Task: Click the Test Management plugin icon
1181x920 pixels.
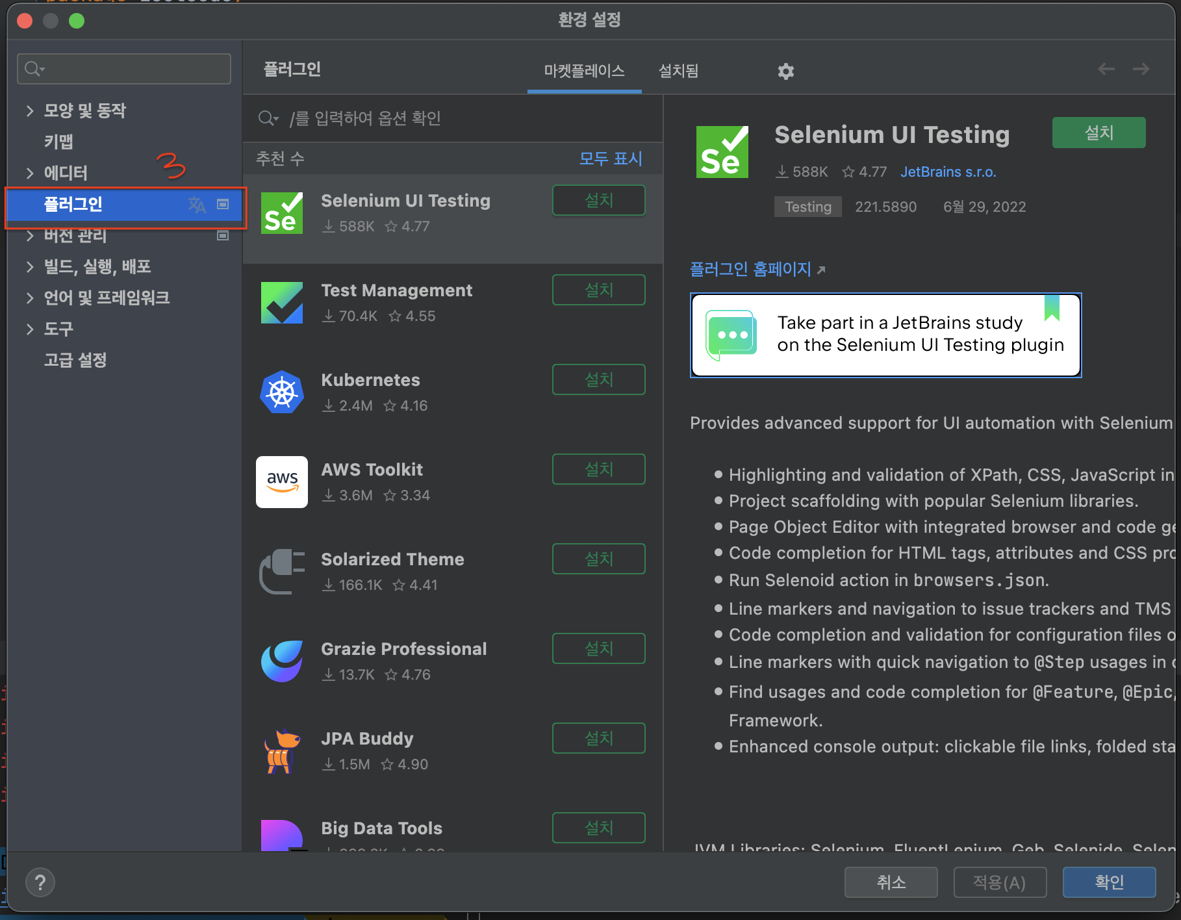Action: pos(282,303)
